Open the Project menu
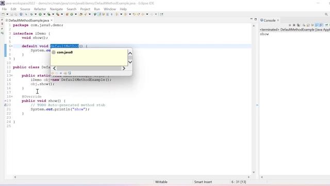Viewport: 330px width, 186px height. coord(85,9)
